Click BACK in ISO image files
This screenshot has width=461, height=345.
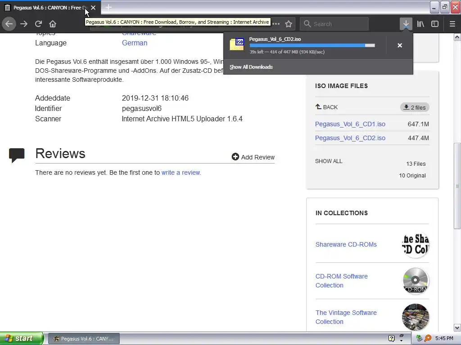[x=327, y=107]
